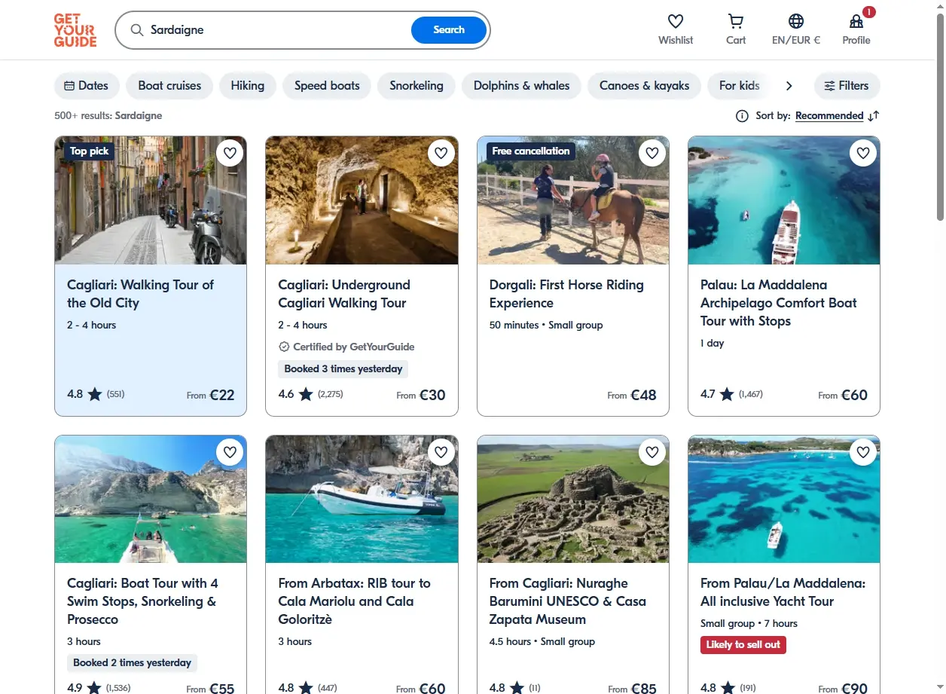946x694 pixels.
Task: Click the horse riding photo
Action: click(x=573, y=200)
